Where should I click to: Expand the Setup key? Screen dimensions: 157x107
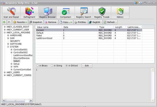point(11,64)
